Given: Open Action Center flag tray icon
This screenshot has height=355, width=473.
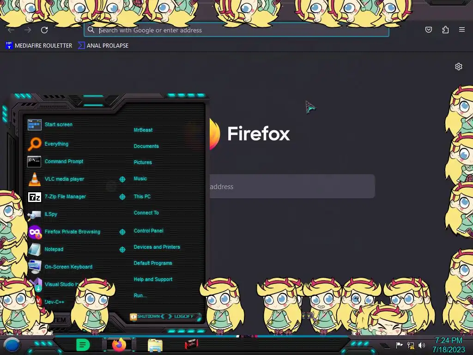Looking at the screenshot, I should point(399,345).
